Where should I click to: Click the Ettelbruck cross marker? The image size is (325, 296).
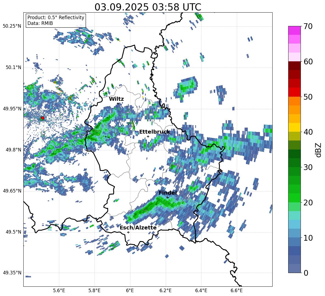click(148, 136)
